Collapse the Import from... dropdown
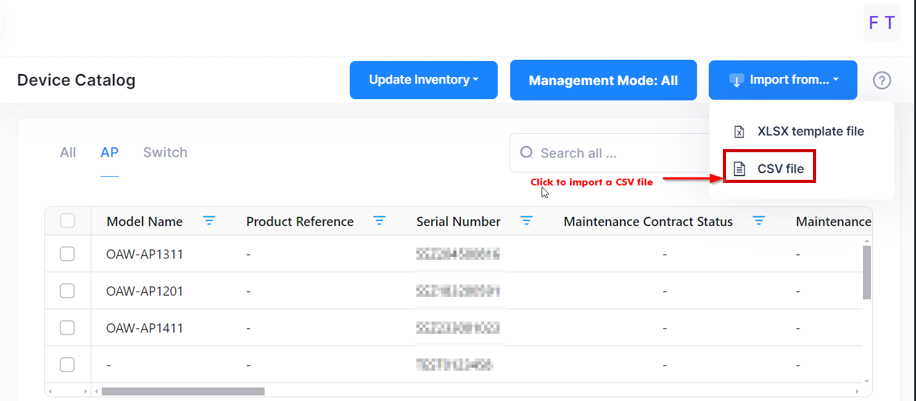916x401 pixels. point(783,80)
